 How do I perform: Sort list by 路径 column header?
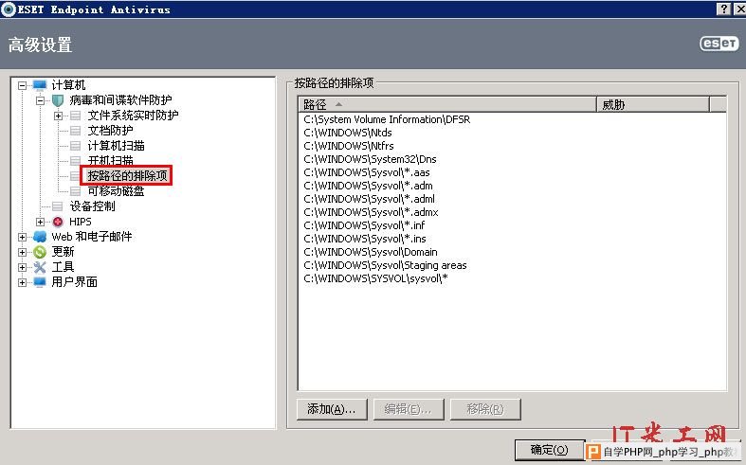click(446, 104)
